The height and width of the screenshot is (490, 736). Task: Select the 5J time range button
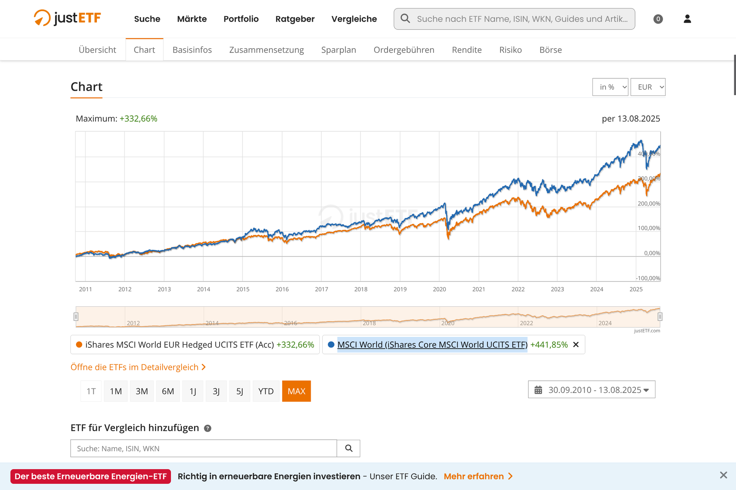click(x=240, y=391)
